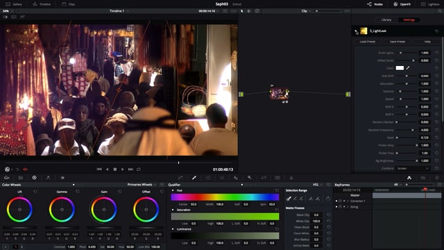This screenshot has width=444, height=250.
Task: Click the Load Preset button
Action: coord(368,42)
